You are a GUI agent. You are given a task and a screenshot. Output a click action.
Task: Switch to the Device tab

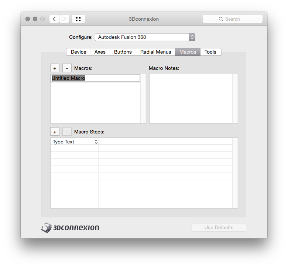coord(78,52)
